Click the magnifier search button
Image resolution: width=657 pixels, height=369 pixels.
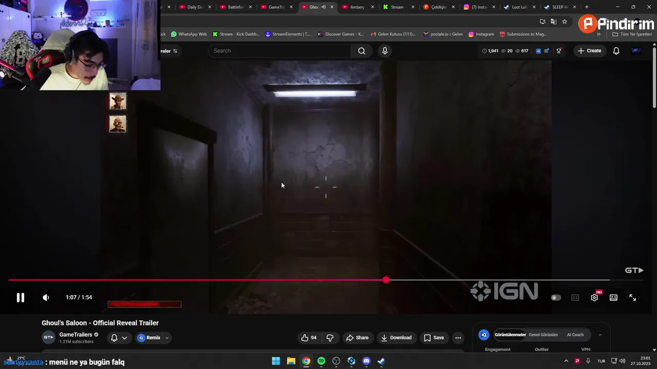click(x=362, y=51)
